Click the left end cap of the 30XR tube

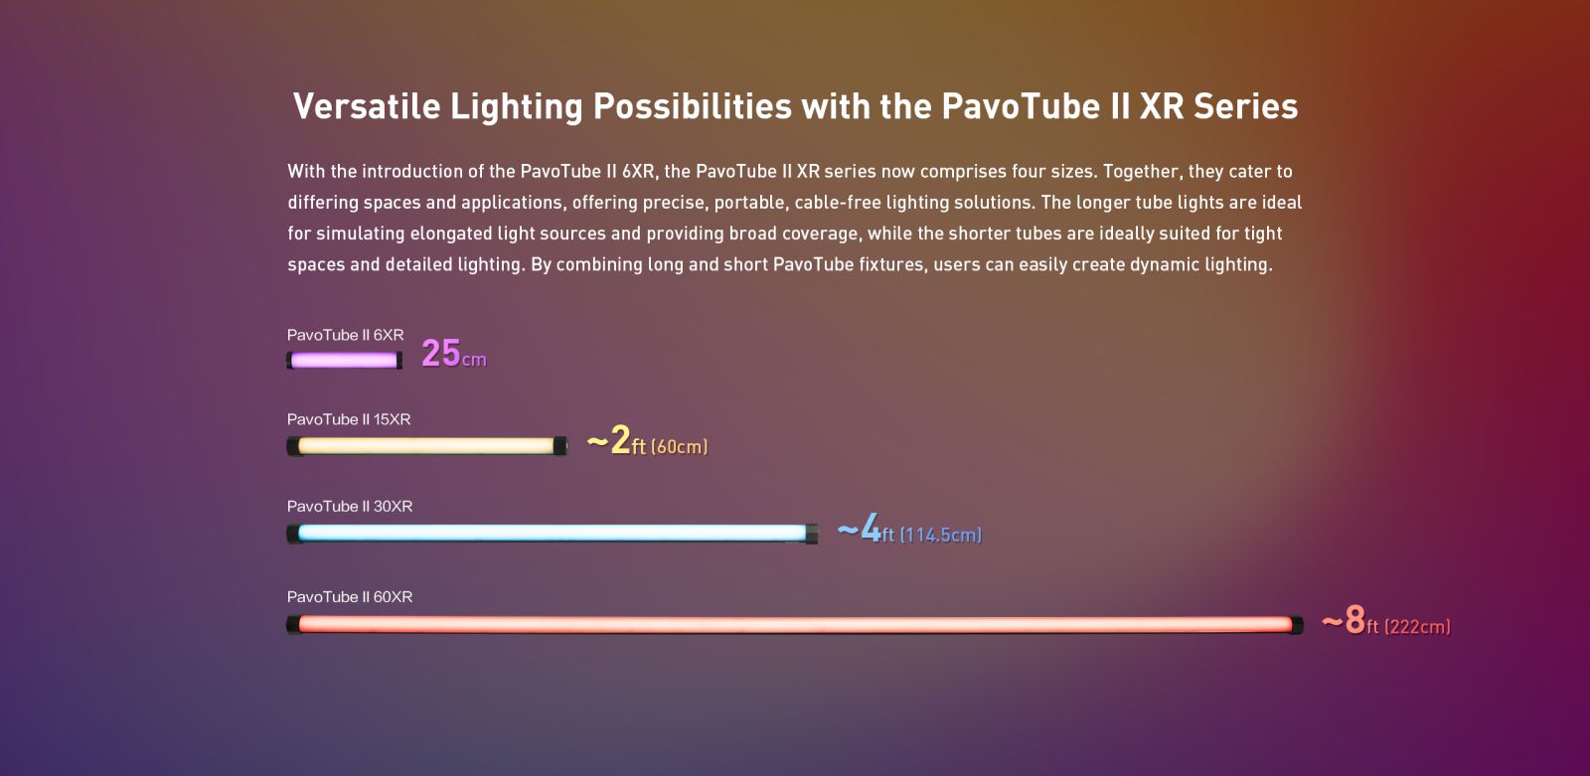293,534
